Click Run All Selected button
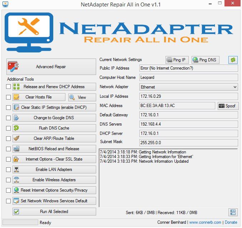Viewport: 242px width, 228px height. 54,212
